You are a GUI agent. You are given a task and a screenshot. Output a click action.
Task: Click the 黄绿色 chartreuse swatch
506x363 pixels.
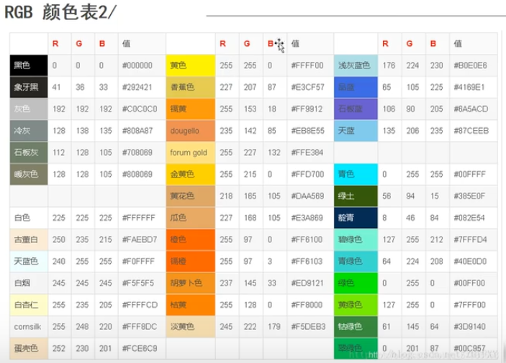pyautogui.click(x=356, y=305)
